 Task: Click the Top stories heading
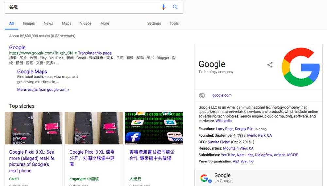click(x=22, y=106)
